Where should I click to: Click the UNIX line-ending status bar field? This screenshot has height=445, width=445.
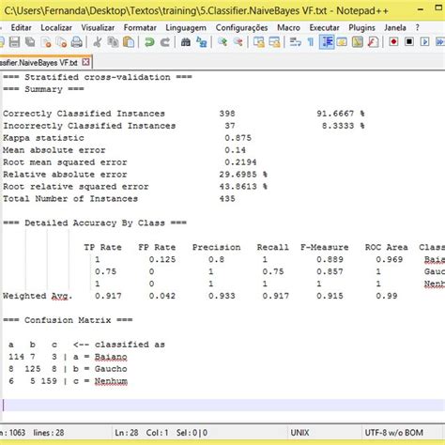[x=299, y=433]
